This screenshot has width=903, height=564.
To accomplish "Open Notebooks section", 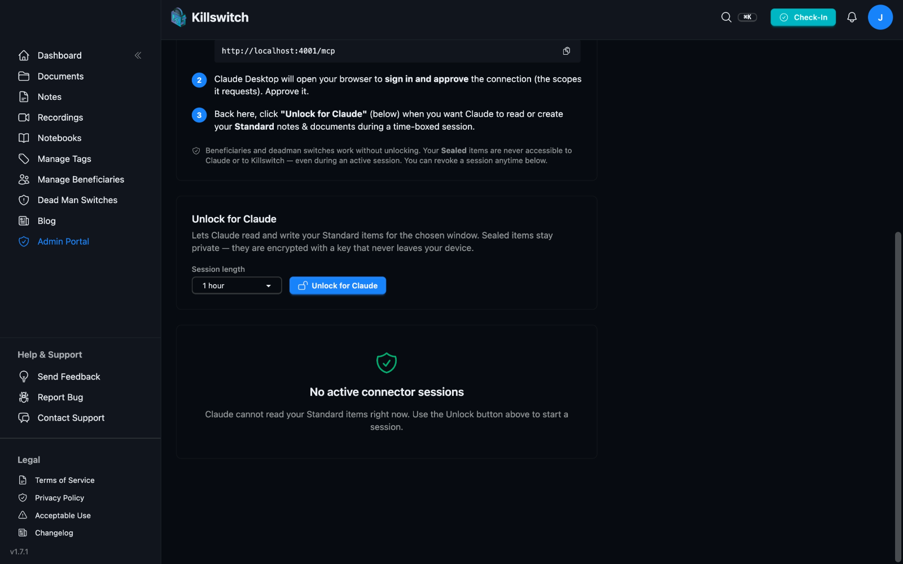I will (x=59, y=138).
